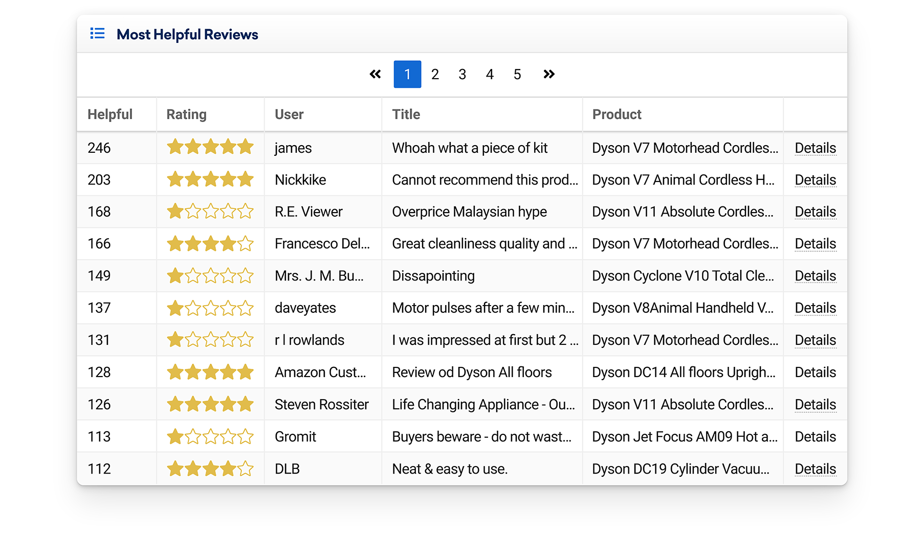
Task: Open Details for james's review
Action: pos(815,148)
